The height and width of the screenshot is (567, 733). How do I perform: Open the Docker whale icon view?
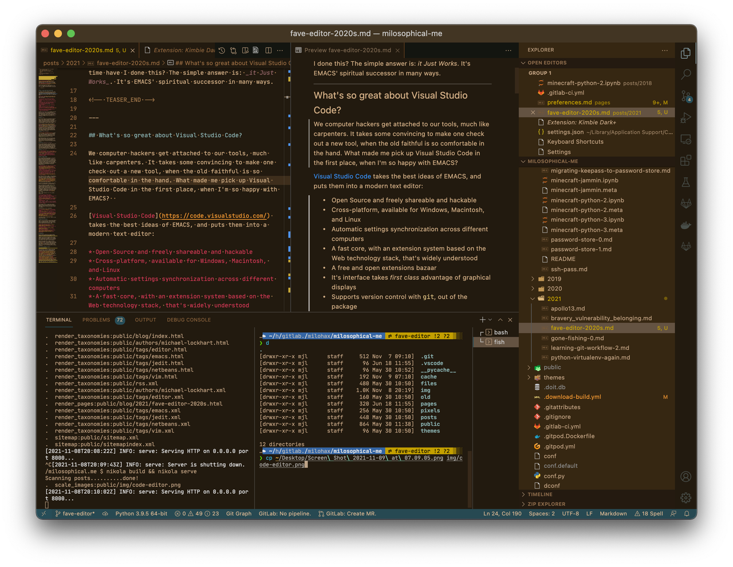[x=685, y=225]
